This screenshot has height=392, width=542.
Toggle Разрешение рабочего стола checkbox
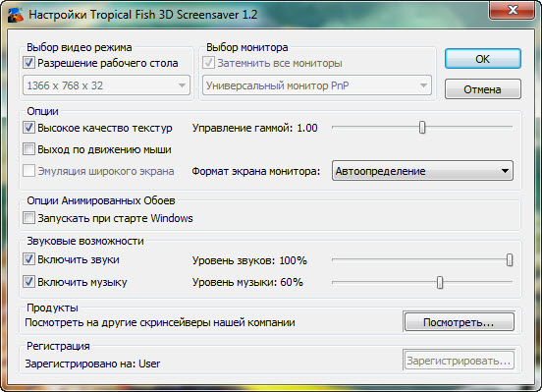coord(28,63)
